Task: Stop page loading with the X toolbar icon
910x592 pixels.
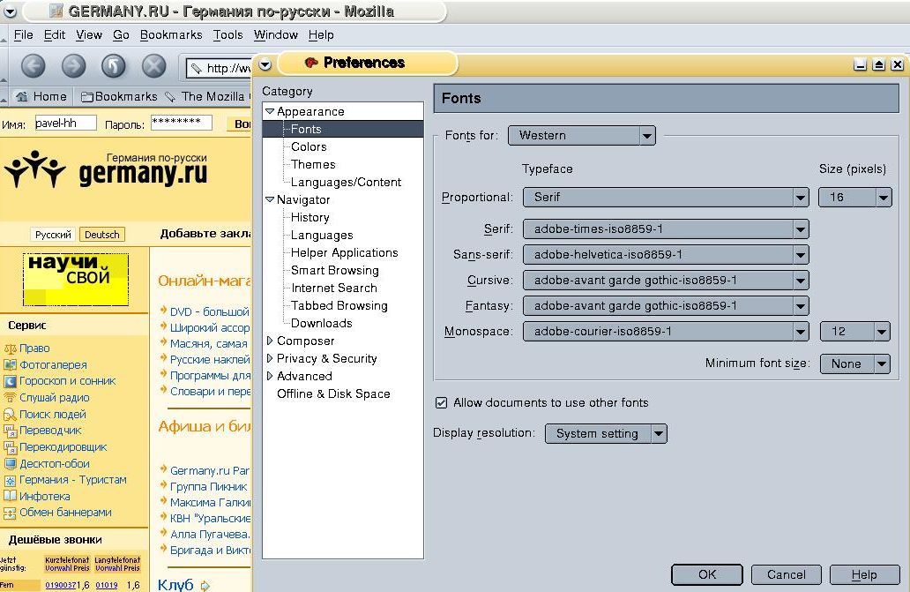Action: pyautogui.click(x=154, y=66)
